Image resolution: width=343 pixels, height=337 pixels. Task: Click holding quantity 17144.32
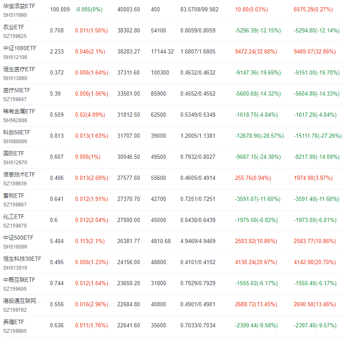162,51
